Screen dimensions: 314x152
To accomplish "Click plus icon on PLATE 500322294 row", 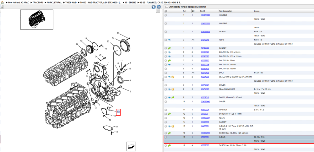I will 166,118.
